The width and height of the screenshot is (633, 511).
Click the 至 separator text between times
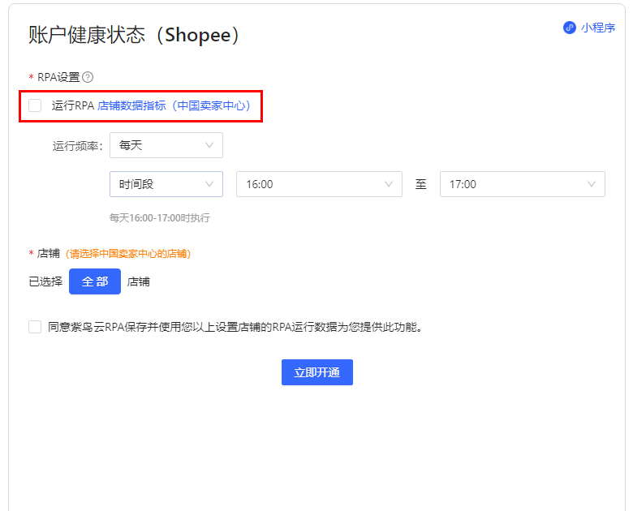(421, 184)
